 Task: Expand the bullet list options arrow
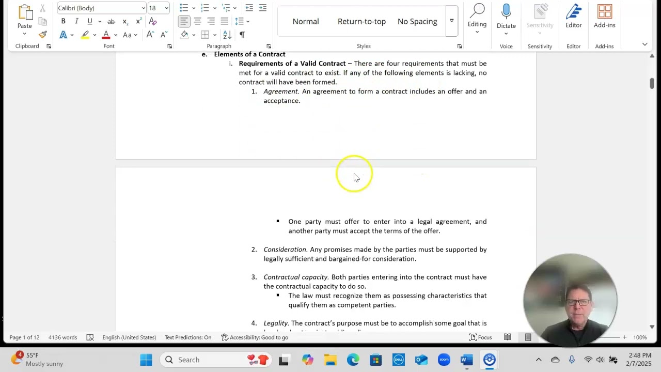pyautogui.click(x=194, y=8)
